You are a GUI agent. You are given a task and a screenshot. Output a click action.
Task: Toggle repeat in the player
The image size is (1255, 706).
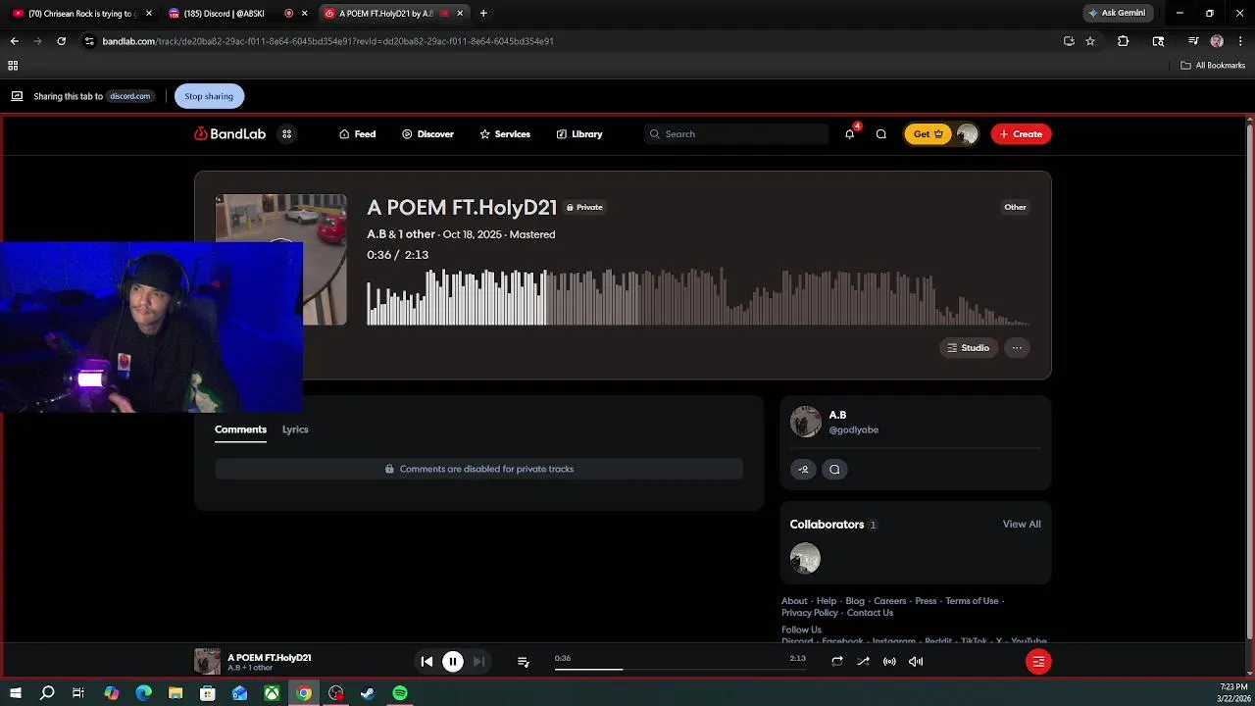837,662
